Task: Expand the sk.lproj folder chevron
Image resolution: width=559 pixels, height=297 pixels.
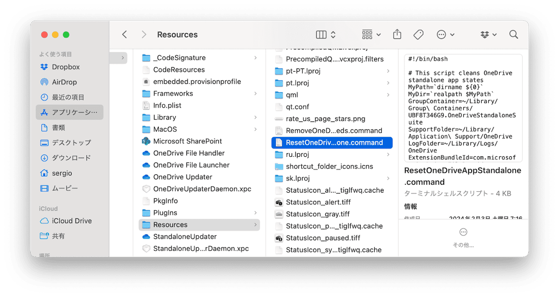Action: 388,178
